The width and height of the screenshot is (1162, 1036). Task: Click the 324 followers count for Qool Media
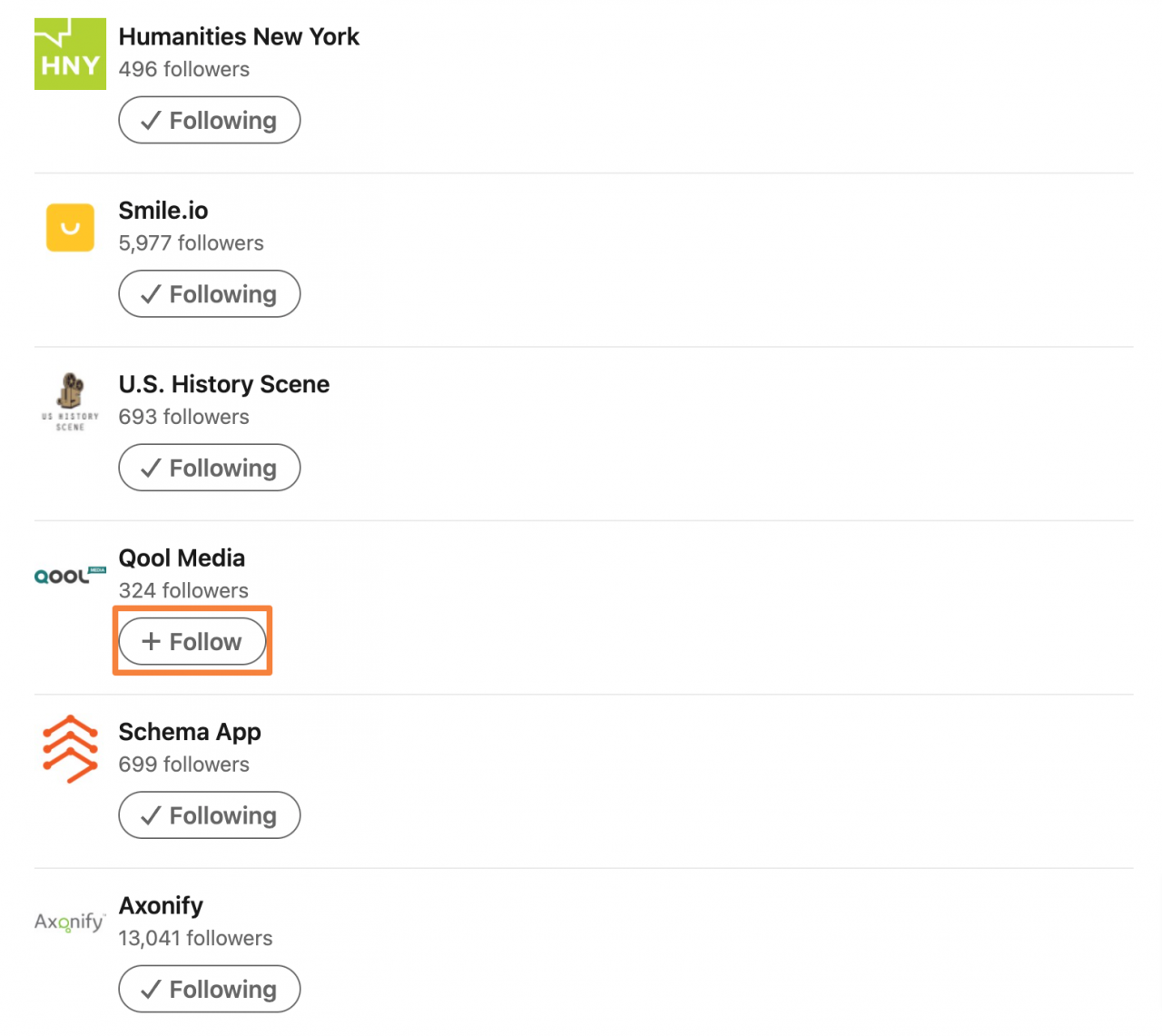[x=182, y=590]
